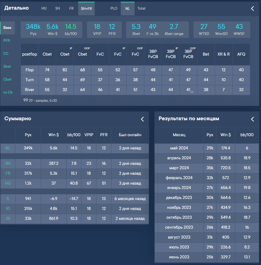Screen dimensions: 261x265
Task: Open the Base stats section
Action: 7,28
